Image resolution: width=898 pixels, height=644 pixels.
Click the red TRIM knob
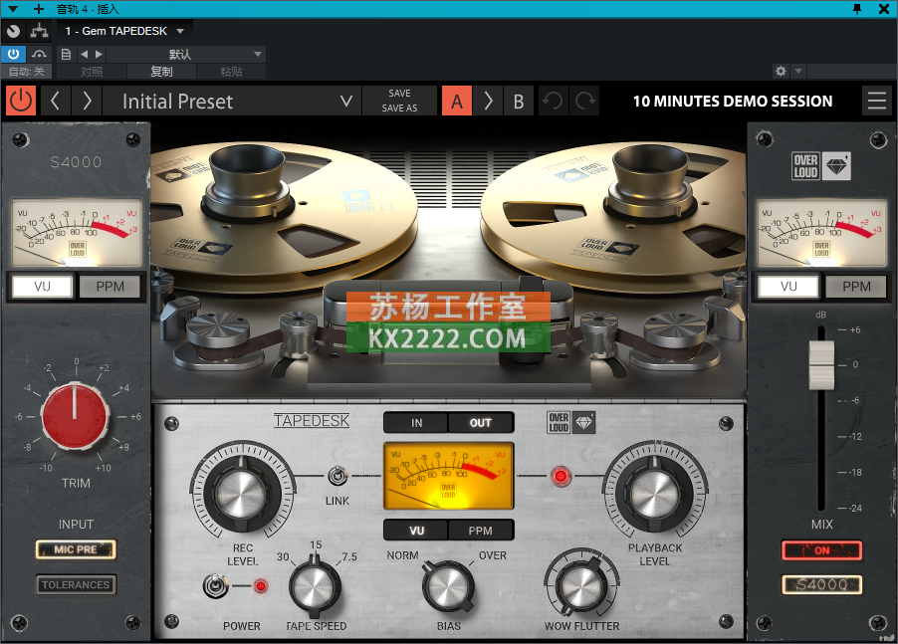point(75,416)
